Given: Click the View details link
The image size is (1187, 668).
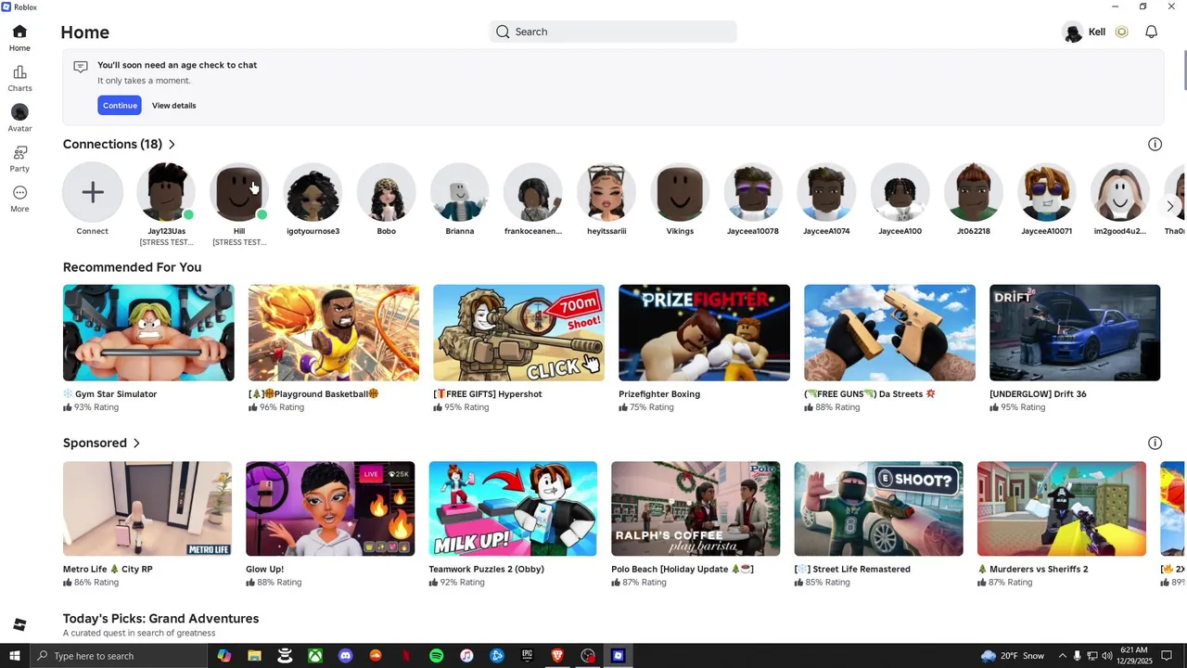Looking at the screenshot, I should (173, 106).
